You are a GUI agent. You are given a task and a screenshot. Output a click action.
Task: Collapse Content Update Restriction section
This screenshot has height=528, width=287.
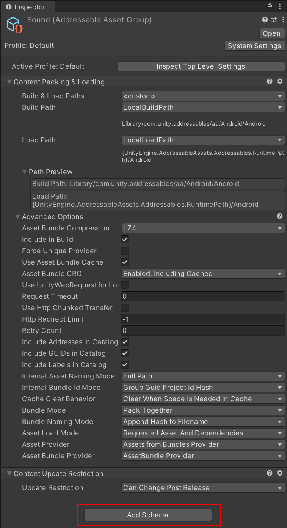9,474
